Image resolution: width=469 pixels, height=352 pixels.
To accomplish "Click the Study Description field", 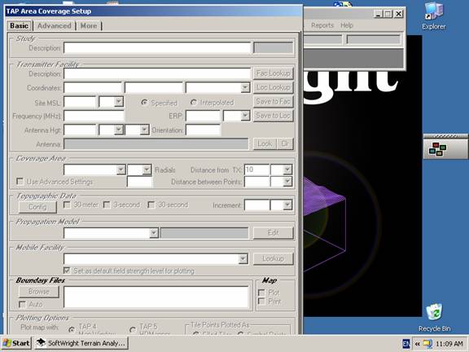I will [157, 48].
